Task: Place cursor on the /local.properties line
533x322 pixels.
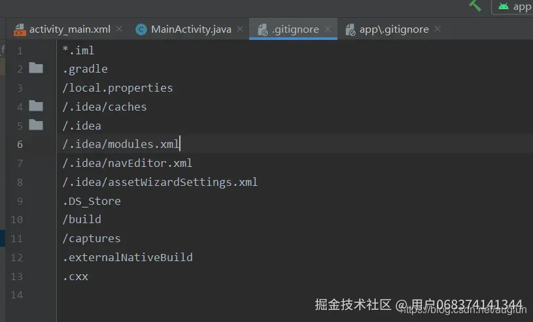Action: coord(118,88)
